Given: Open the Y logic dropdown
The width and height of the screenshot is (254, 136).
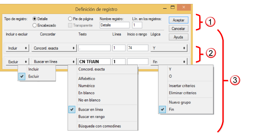Looking at the screenshot, I should click(x=169, y=48).
